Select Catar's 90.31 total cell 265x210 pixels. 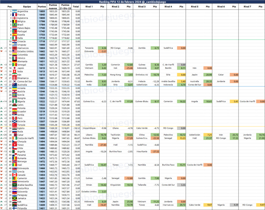click(x=76, y=135)
